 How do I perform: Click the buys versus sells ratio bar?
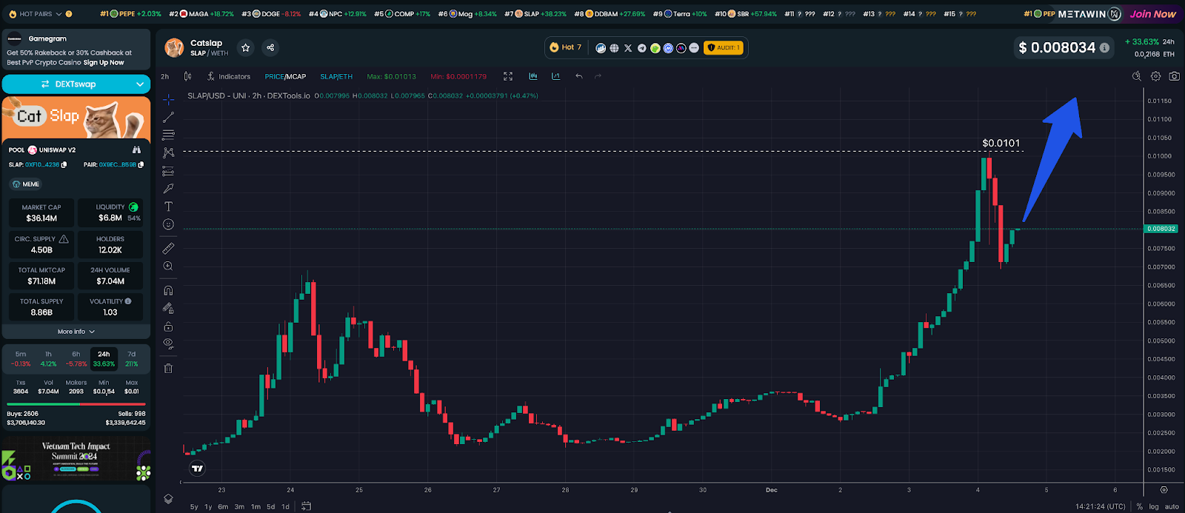76,404
